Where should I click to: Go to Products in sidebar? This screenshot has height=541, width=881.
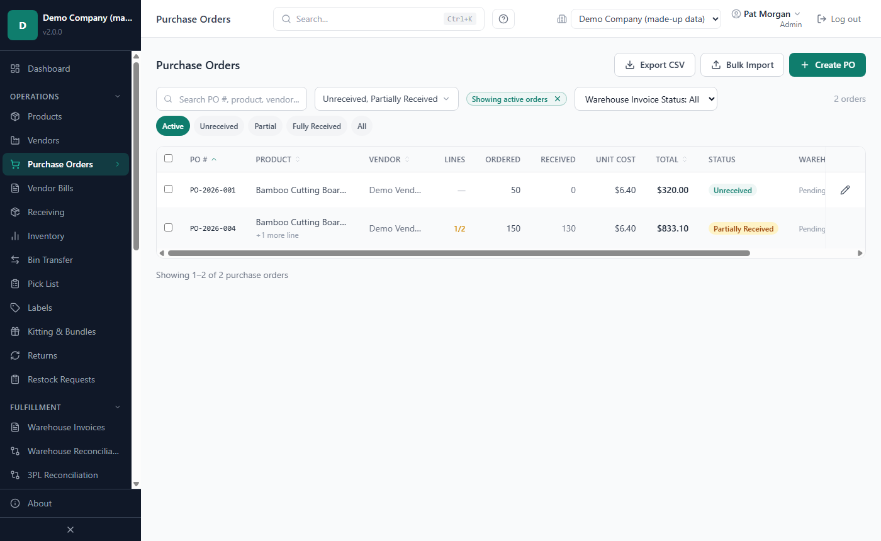[x=65, y=116]
